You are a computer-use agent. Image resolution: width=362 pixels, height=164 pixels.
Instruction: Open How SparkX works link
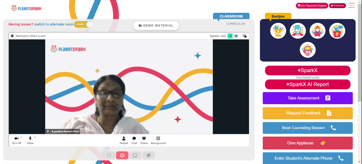coord(307,77)
